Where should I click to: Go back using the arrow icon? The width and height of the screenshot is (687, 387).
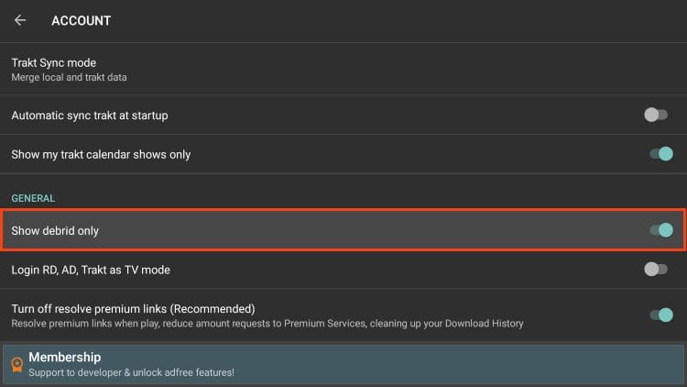click(x=20, y=20)
